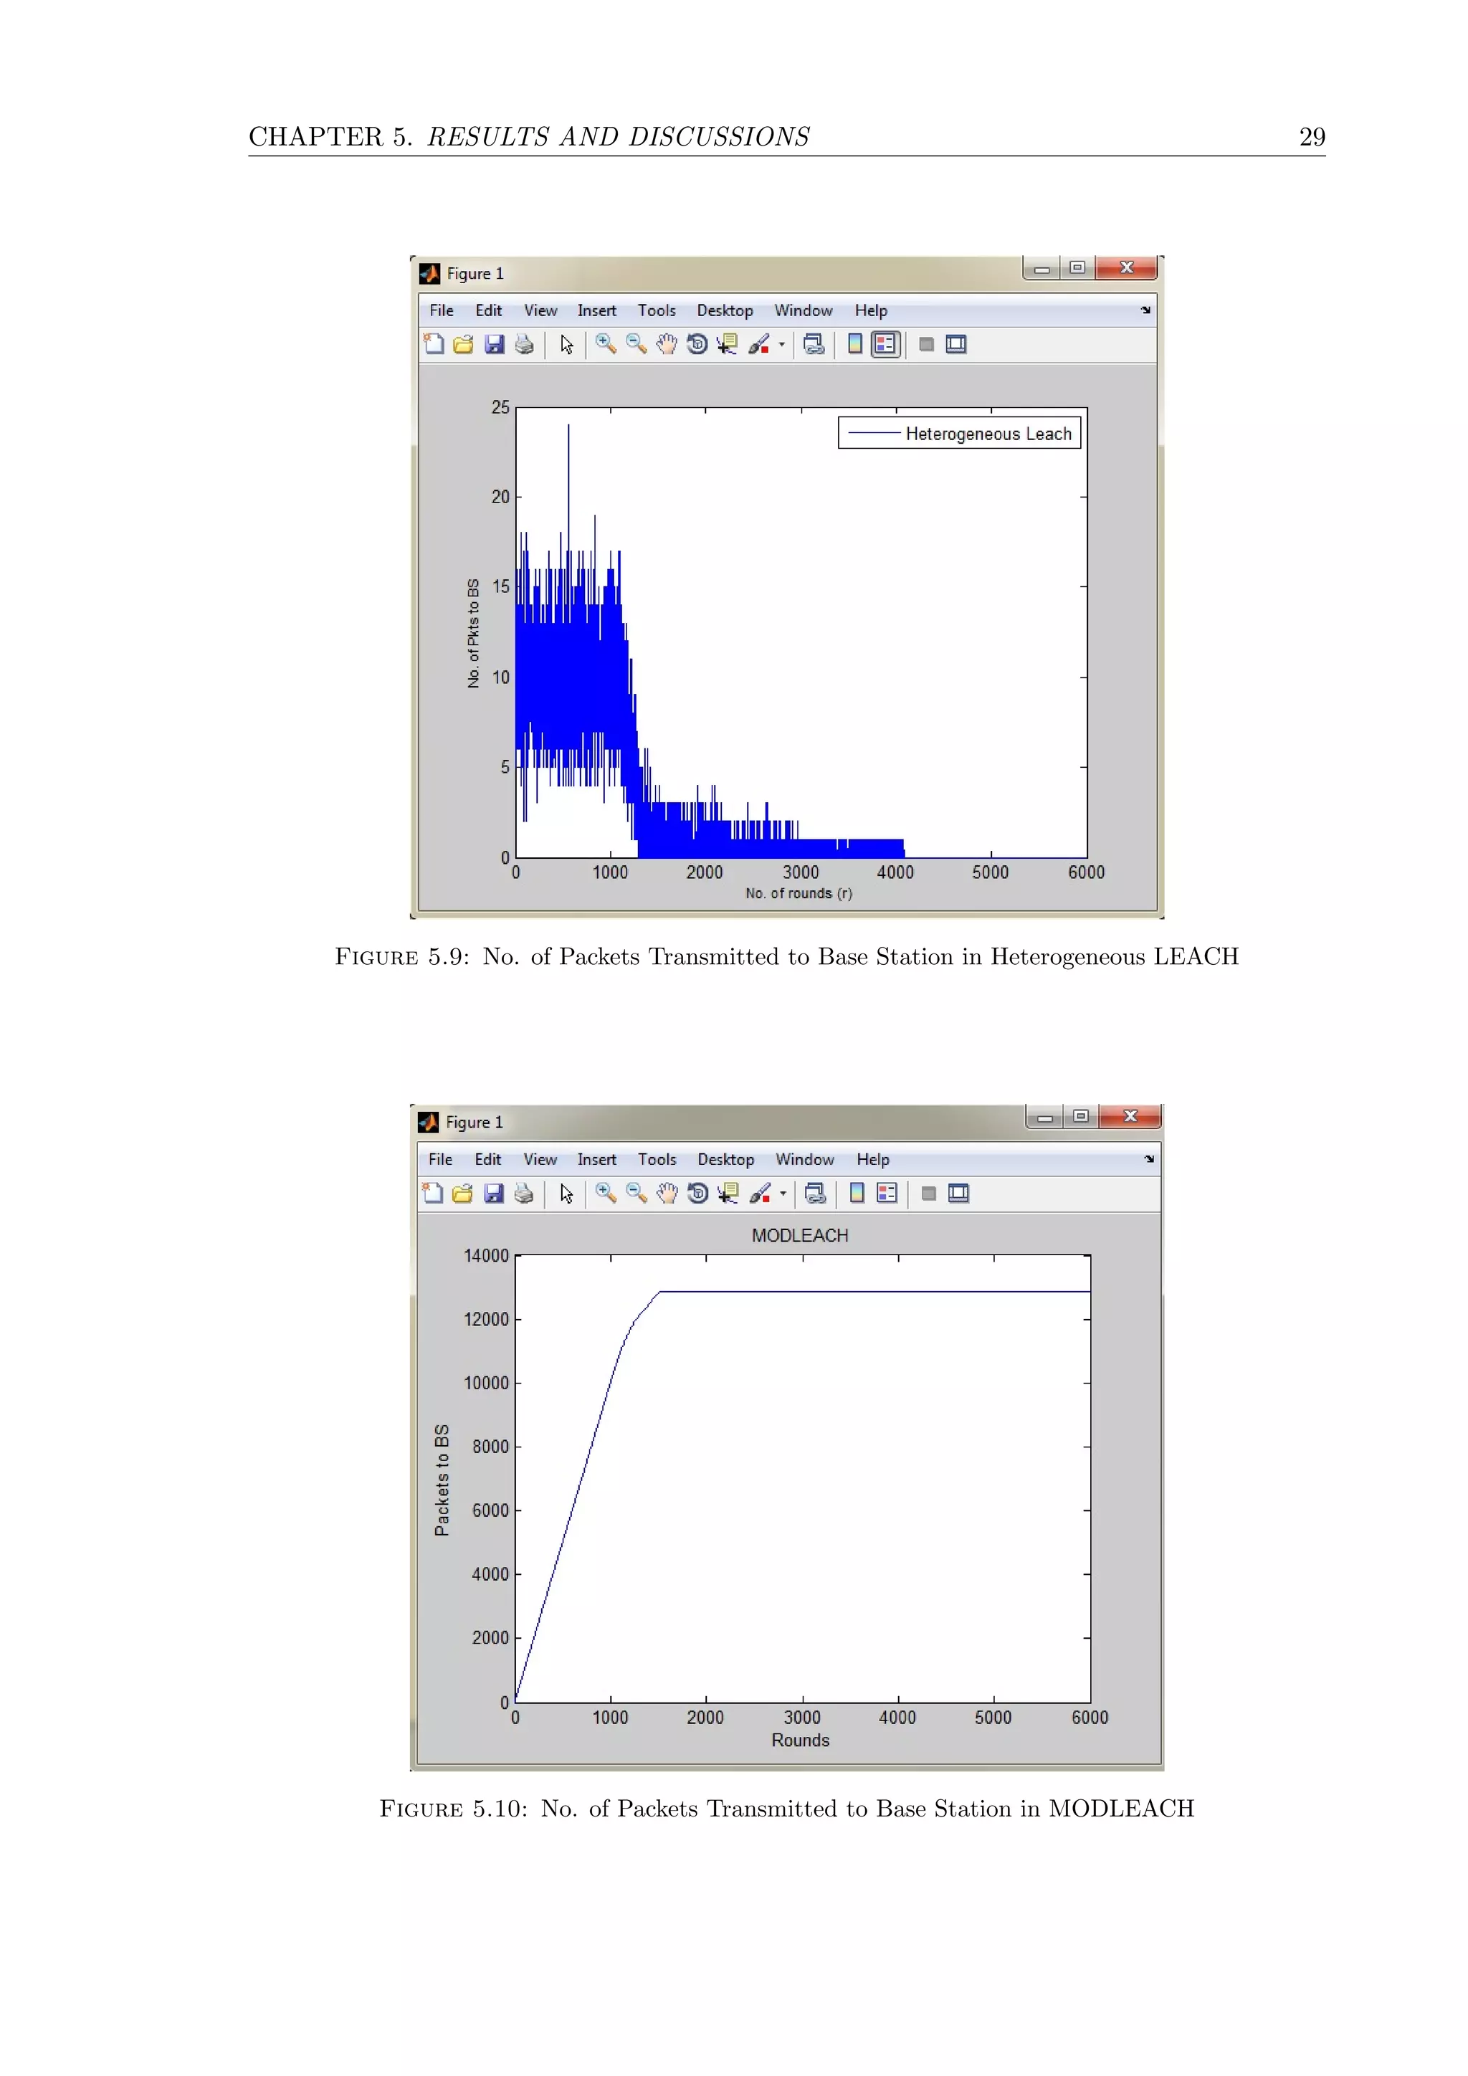Open Tools menu in top figure window
1468x2076 pixels.
pyautogui.click(x=657, y=310)
